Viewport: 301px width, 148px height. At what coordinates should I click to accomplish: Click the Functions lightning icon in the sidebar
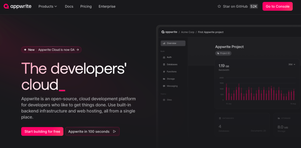pos(164,72)
